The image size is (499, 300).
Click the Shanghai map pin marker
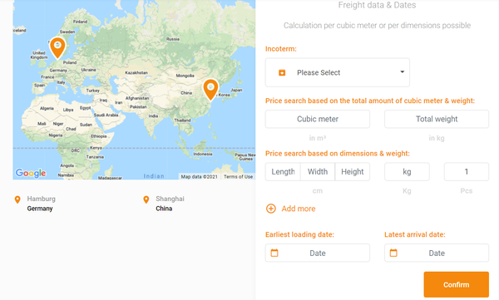tap(210, 90)
